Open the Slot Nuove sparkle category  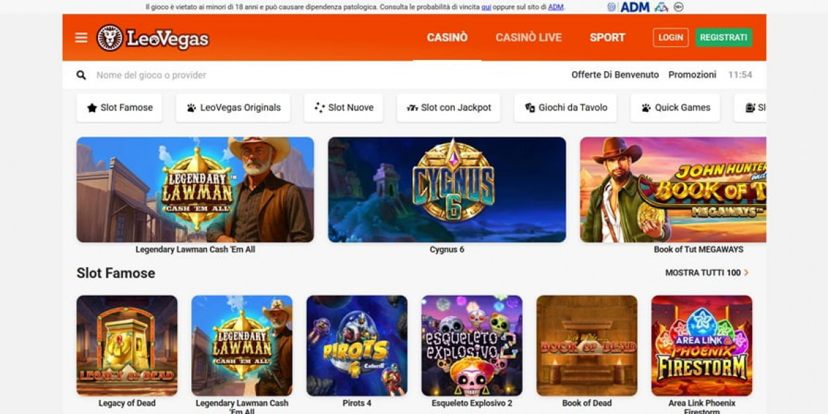(344, 108)
